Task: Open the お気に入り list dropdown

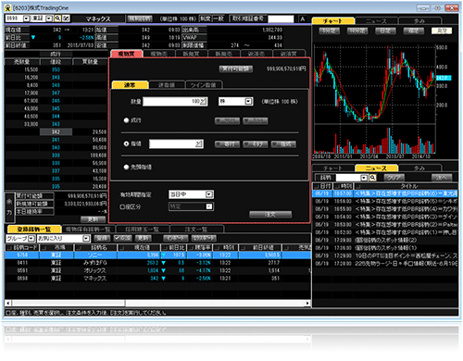Action: point(86,239)
